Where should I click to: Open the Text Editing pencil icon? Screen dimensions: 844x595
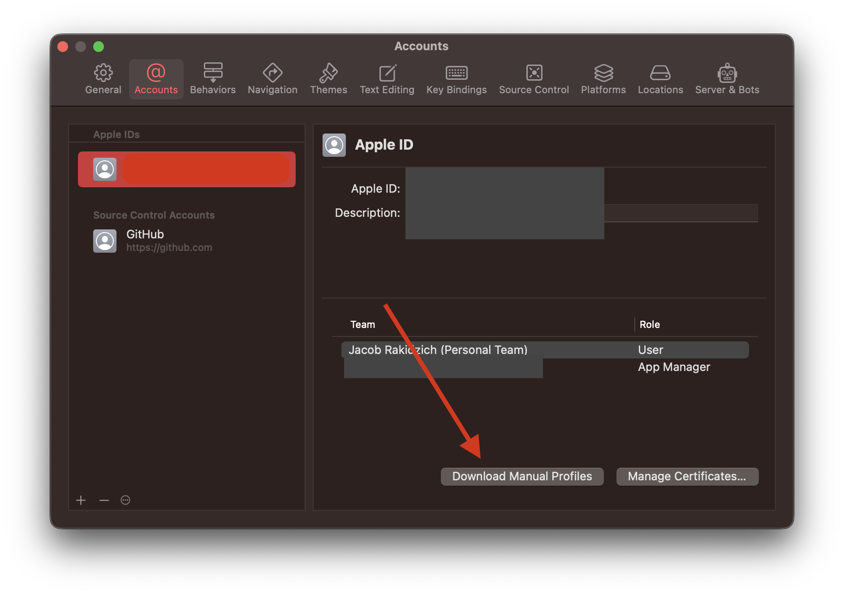388,73
